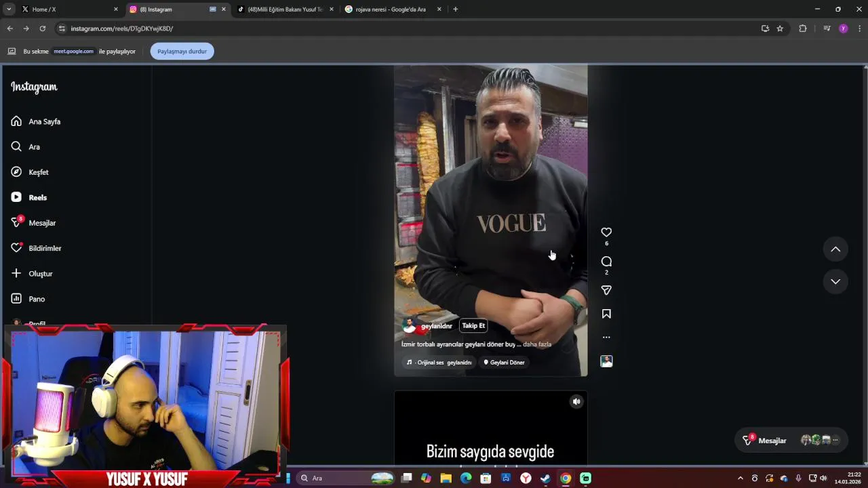Save the reel with the bookmark icon
The width and height of the screenshot is (868, 488).
(x=606, y=314)
